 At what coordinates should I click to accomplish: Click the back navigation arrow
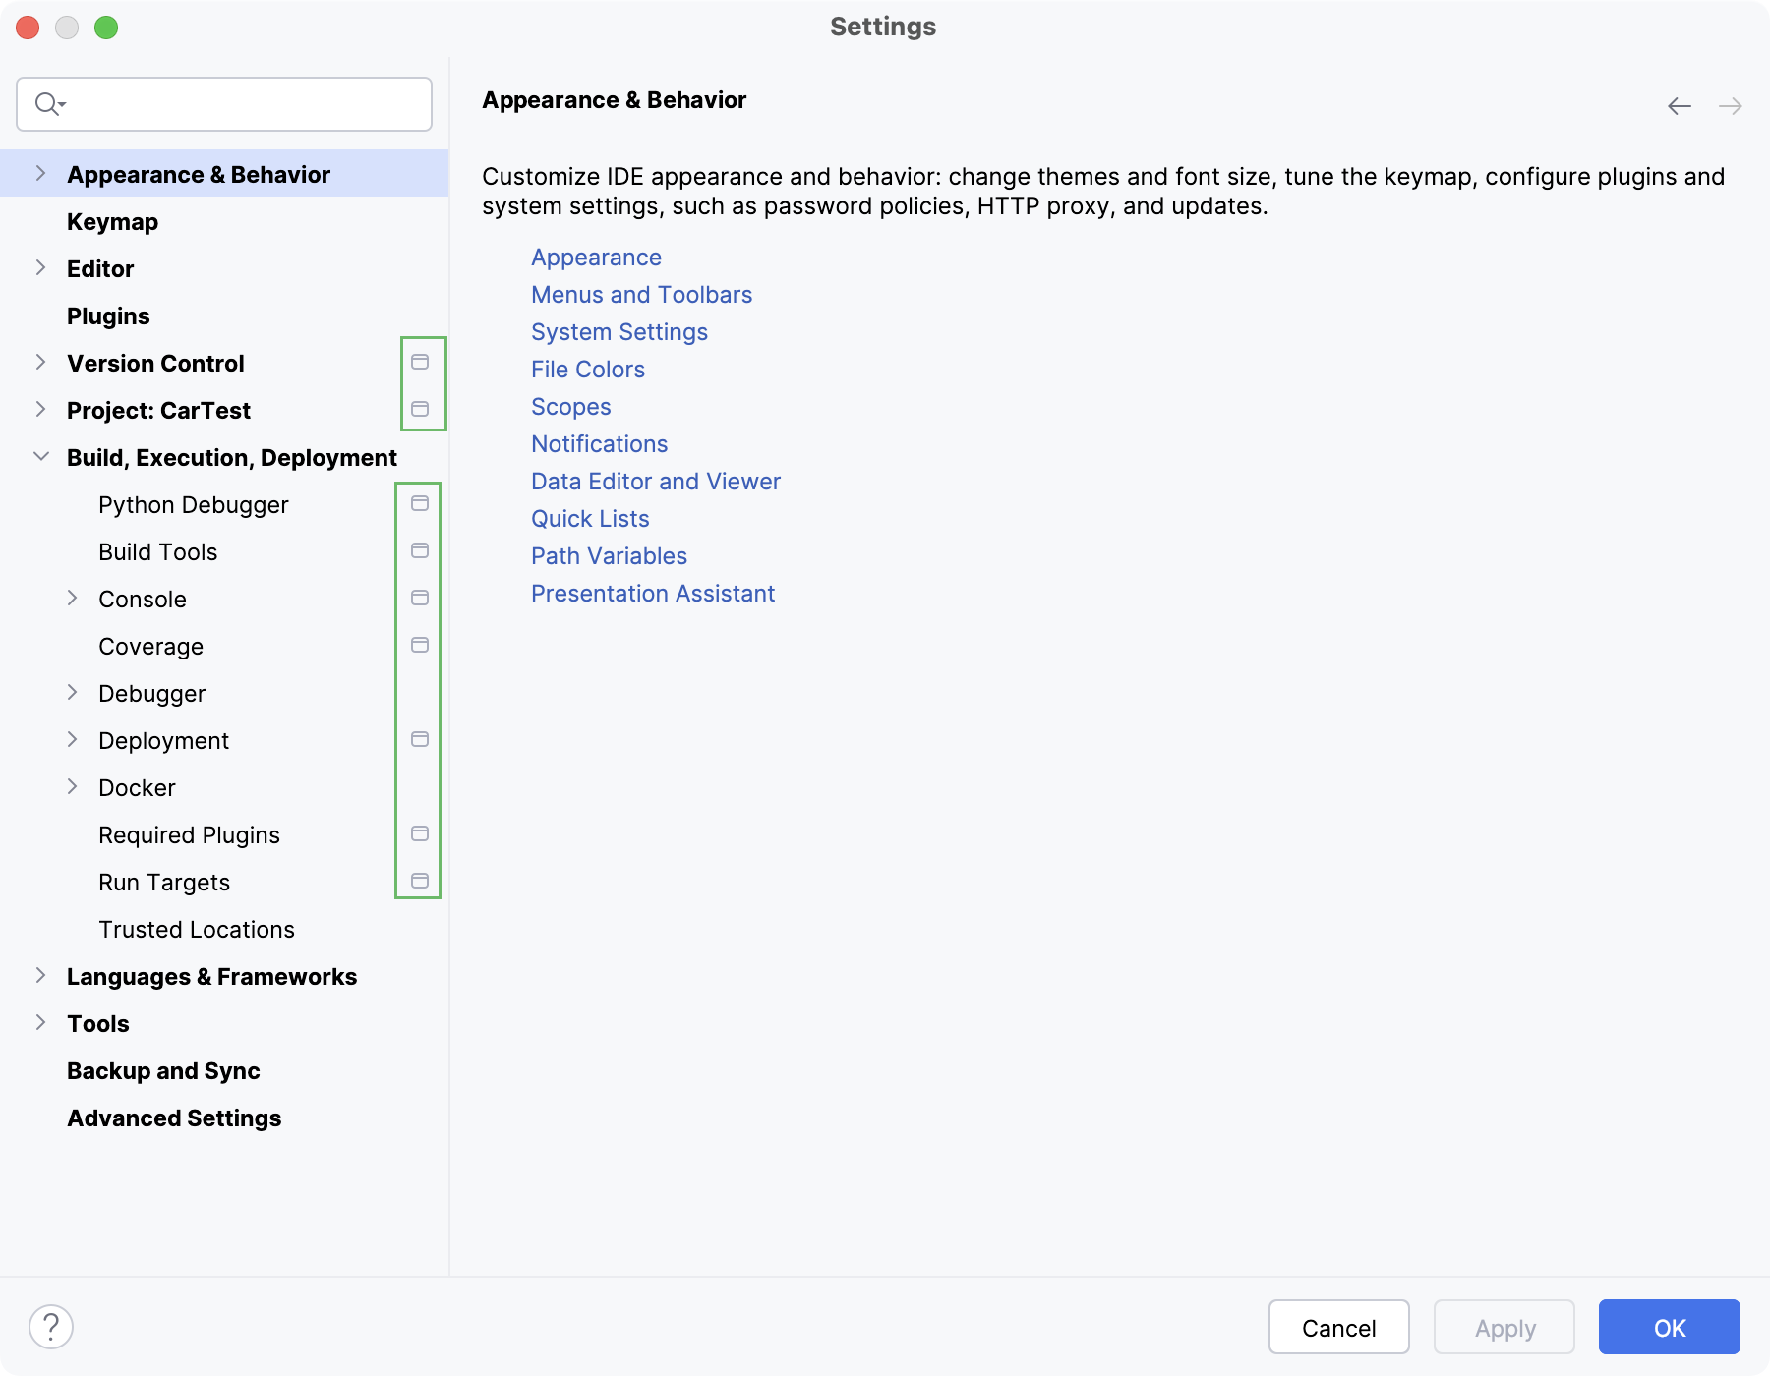point(1678,106)
